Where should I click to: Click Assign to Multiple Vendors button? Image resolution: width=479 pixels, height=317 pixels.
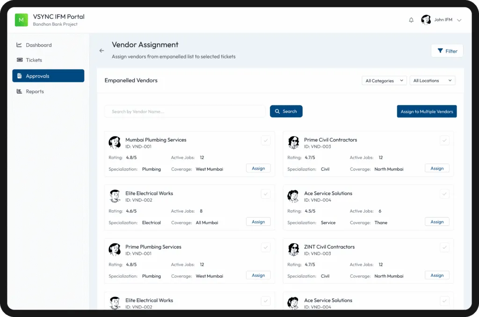427,111
